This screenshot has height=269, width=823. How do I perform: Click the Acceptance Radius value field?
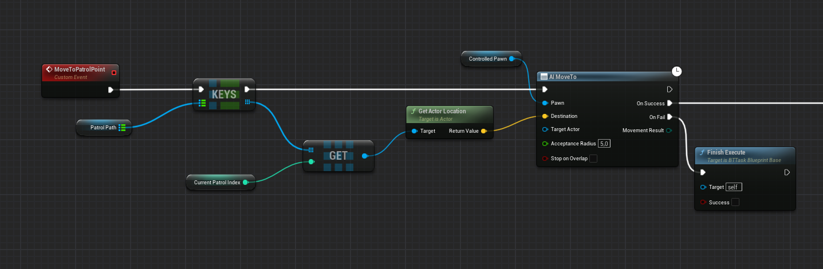[x=604, y=144]
